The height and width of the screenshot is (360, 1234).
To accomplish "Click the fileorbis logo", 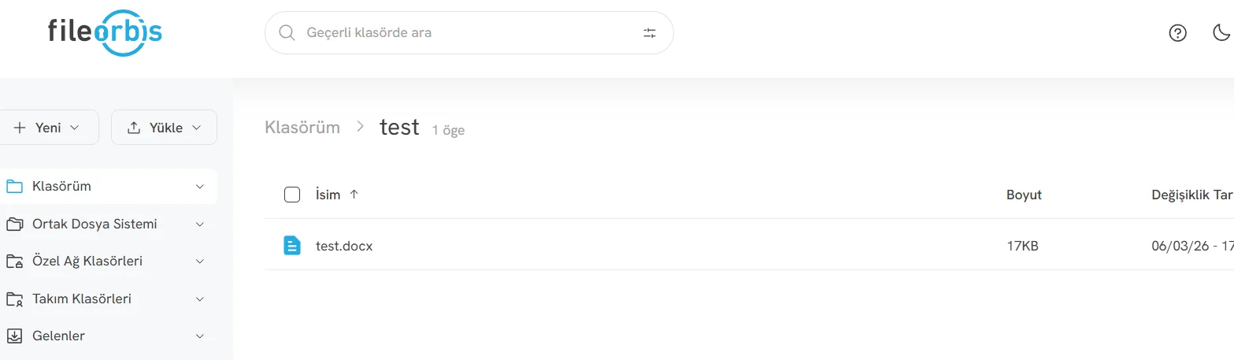I will tap(104, 33).
